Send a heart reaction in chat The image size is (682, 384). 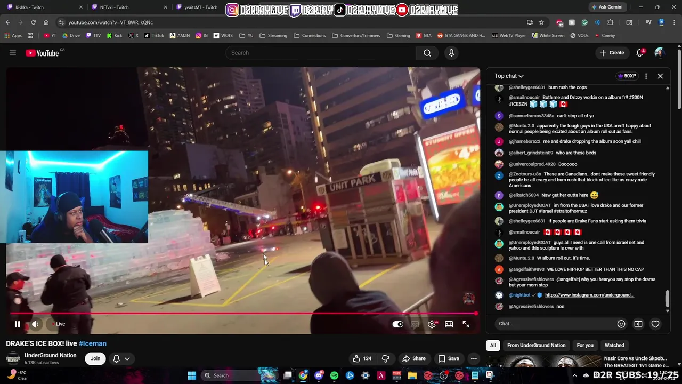click(x=655, y=324)
